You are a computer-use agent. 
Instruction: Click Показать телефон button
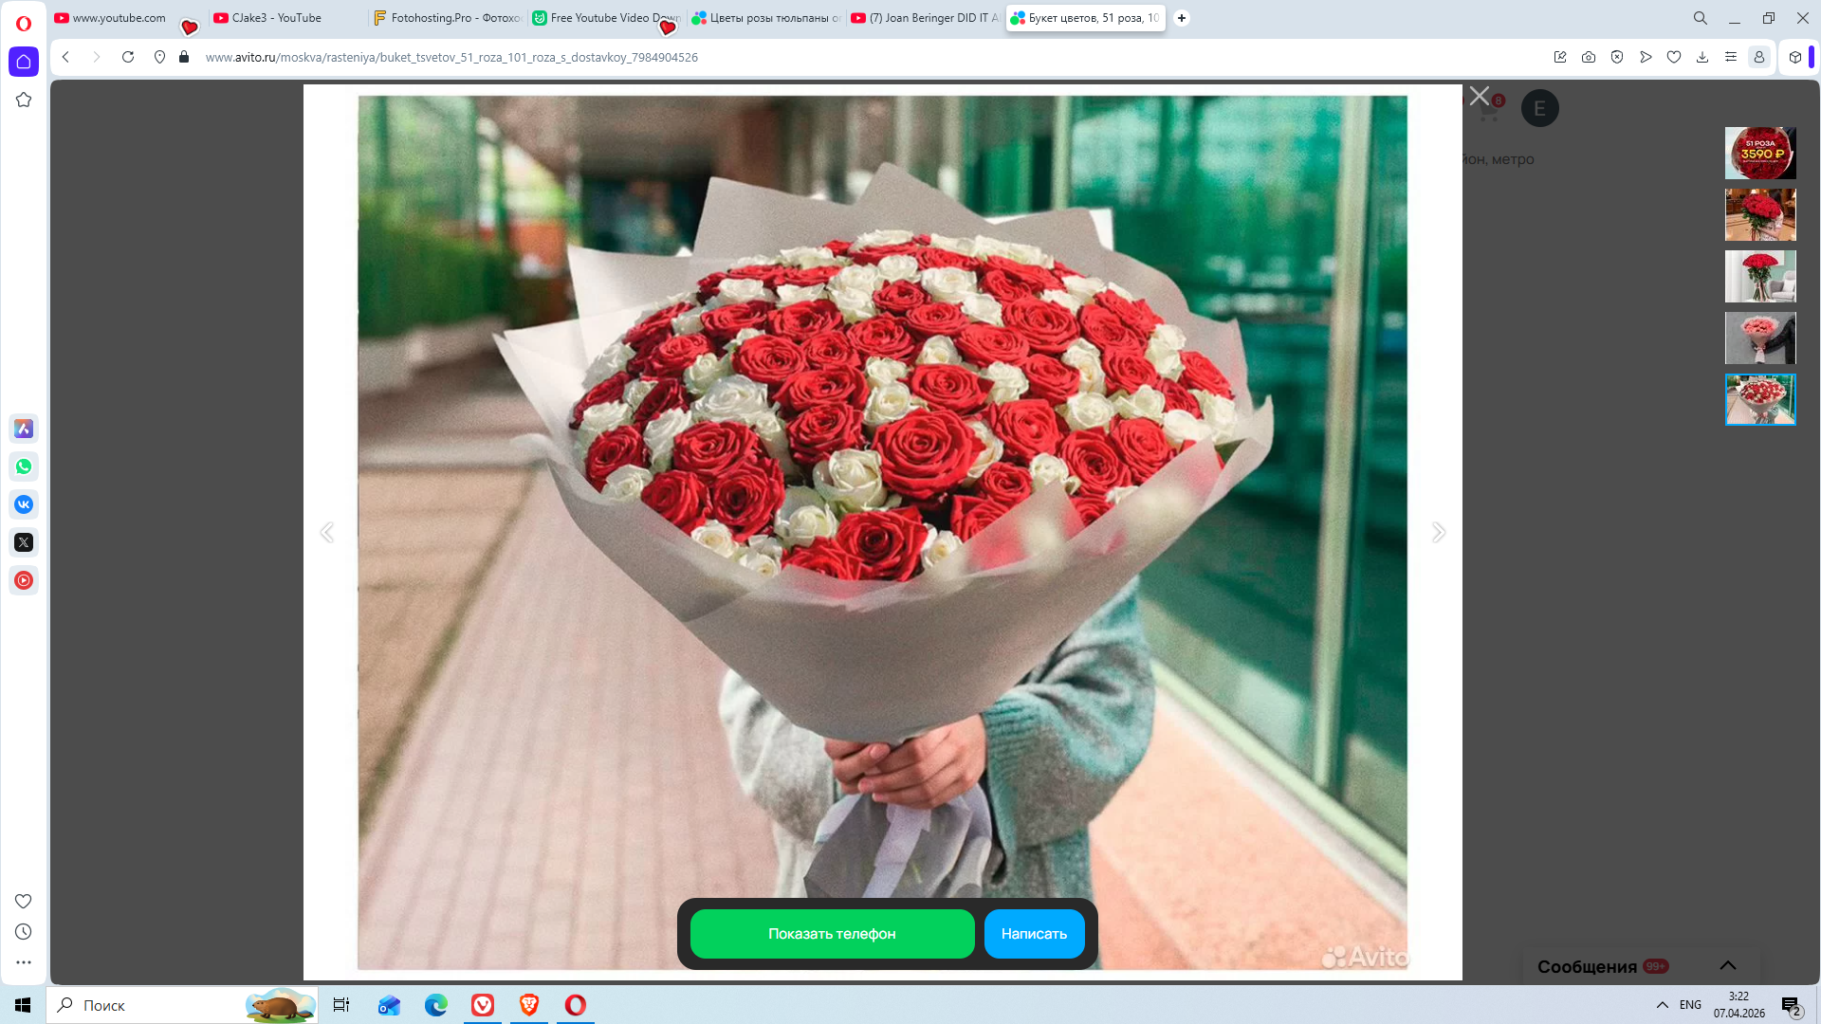point(832,934)
